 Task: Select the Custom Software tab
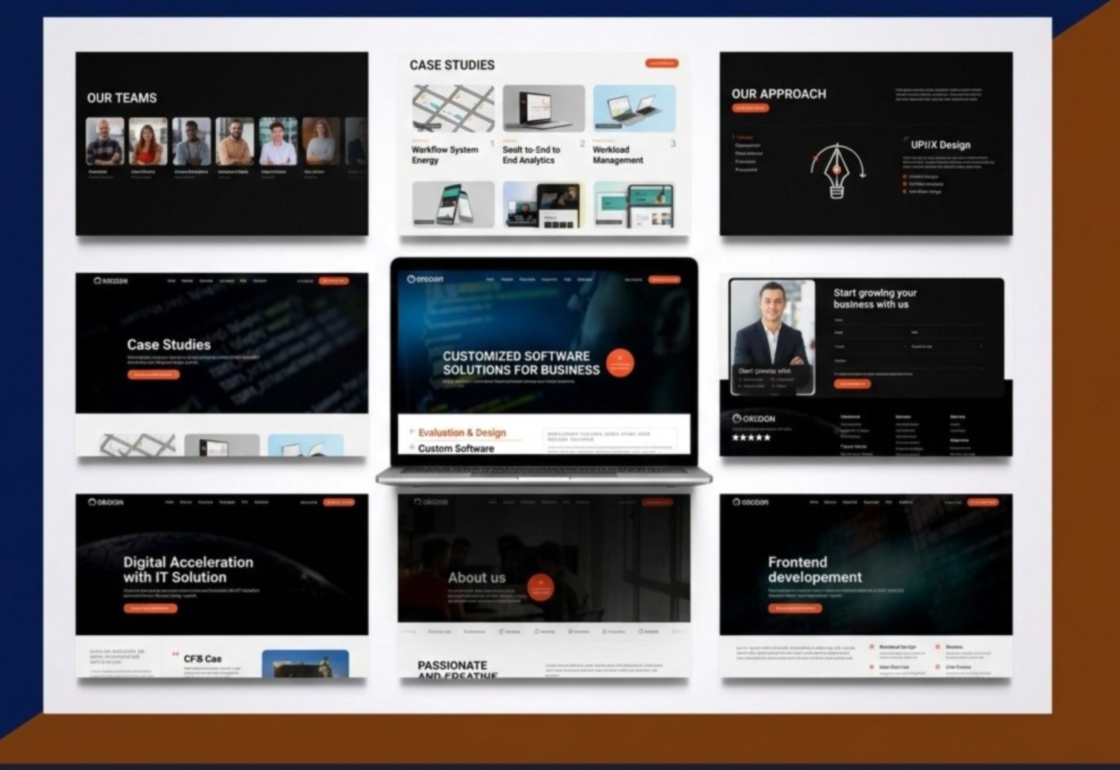point(455,449)
